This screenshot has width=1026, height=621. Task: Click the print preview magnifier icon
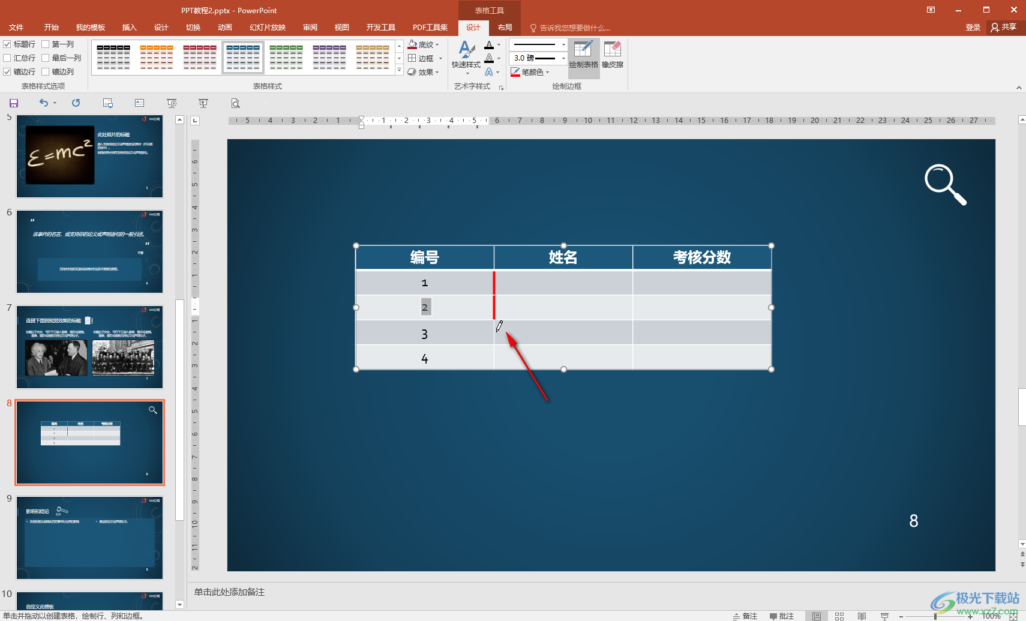(x=236, y=103)
